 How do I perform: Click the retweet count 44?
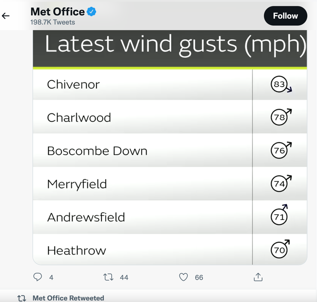click(x=124, y=277)
